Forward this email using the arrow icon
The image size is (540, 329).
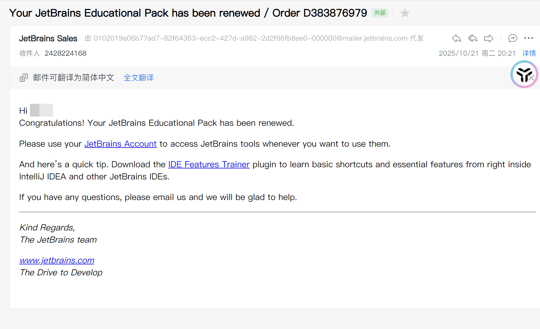point(489,38)
